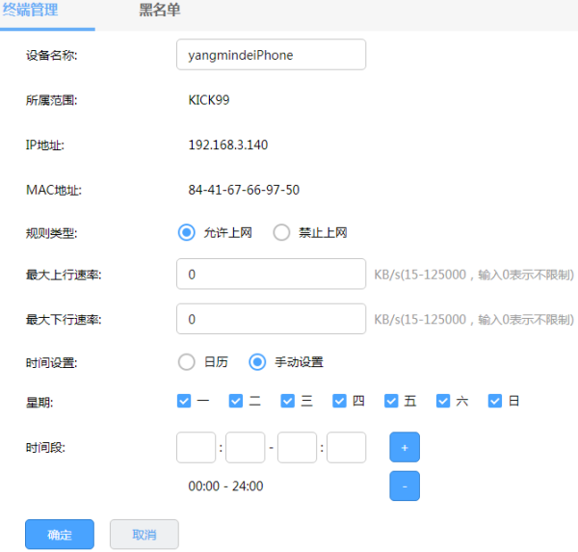Add time period with plus button
The width and height of the screenshot is (578, 552).
point(405,448)
